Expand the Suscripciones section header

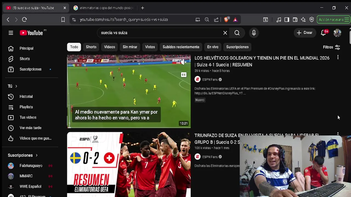pyautogui.click(x=23, y=155)
